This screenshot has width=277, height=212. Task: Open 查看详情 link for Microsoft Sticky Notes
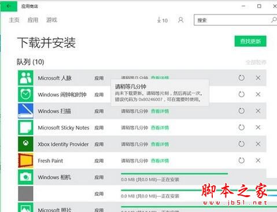tap(160, 128)
